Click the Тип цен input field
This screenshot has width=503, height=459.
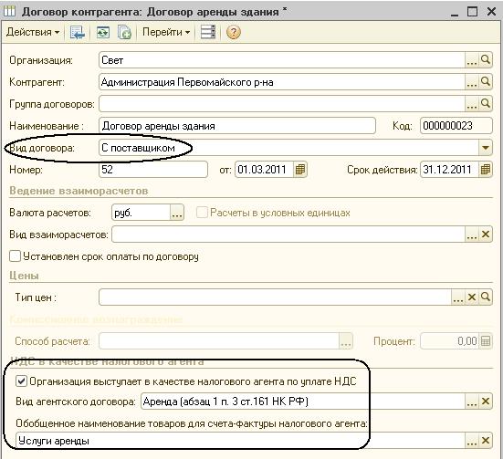pos(276,297)
